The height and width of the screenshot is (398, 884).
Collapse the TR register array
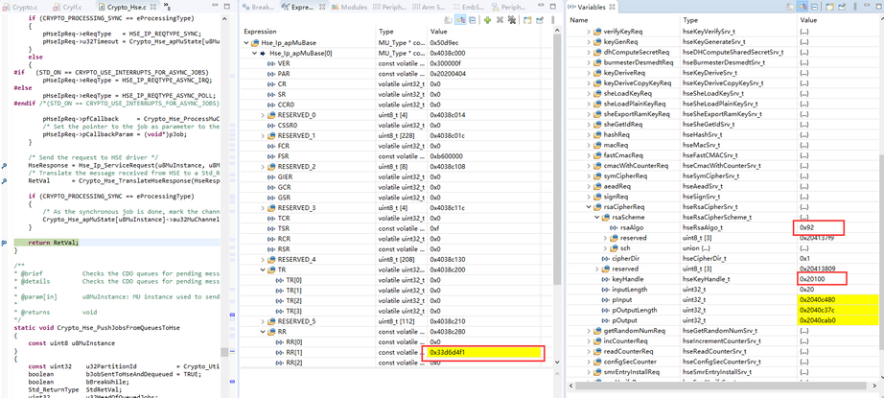pyautogui.click(x=263, y=270)
